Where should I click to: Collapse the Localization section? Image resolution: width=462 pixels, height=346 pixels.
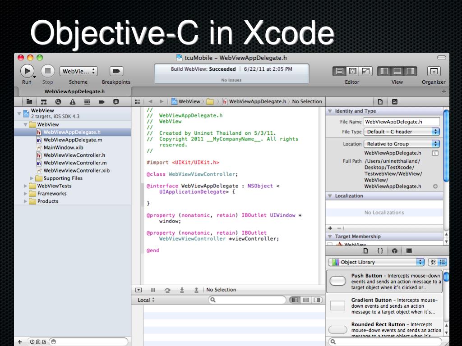[330, 196]
